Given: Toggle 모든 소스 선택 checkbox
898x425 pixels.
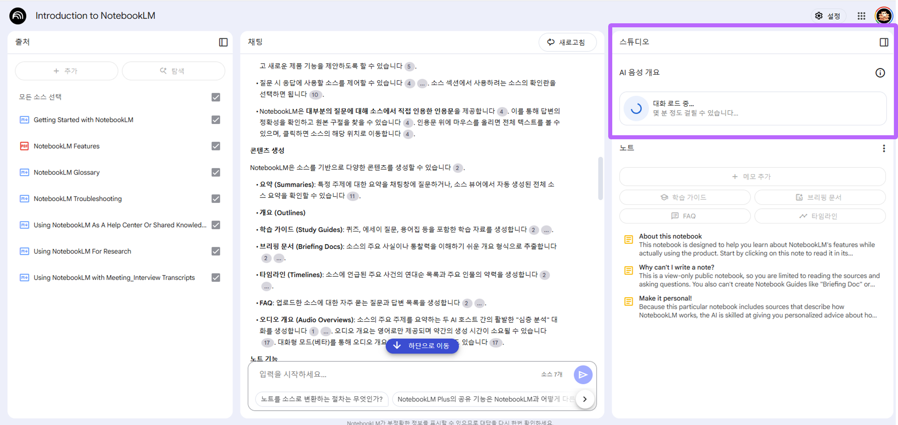Looking at the screenshot, I should pyautogui.click(x=216, y=97).
